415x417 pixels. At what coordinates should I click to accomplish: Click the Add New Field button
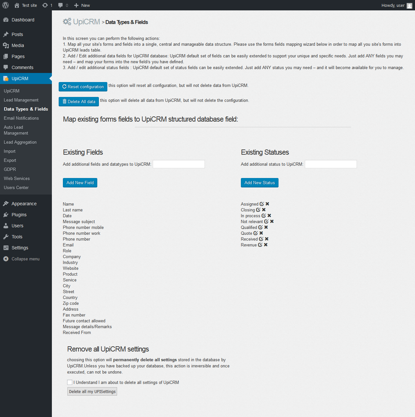pos(80,183)
